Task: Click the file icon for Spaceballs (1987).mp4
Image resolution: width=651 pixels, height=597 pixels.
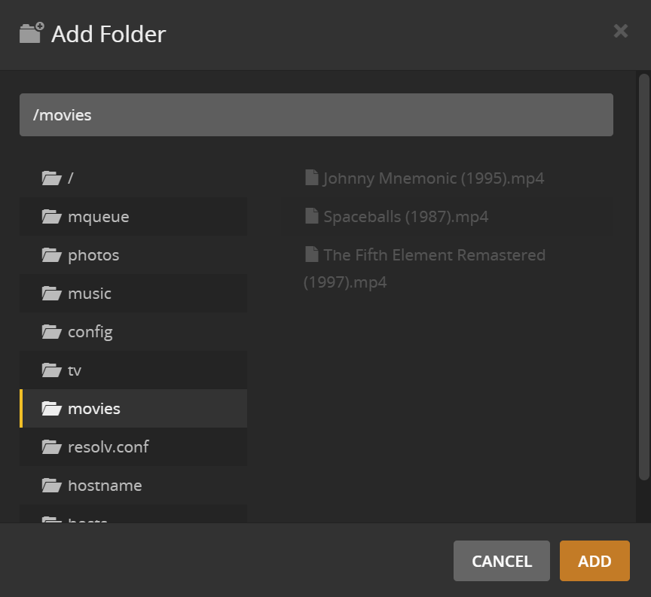Action: [311, 216]
